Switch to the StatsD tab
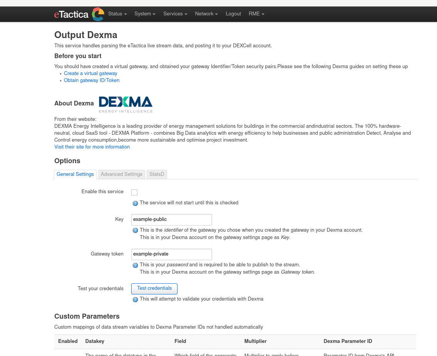The height and width of the screenshot is (356, 437). click(157, 174)
